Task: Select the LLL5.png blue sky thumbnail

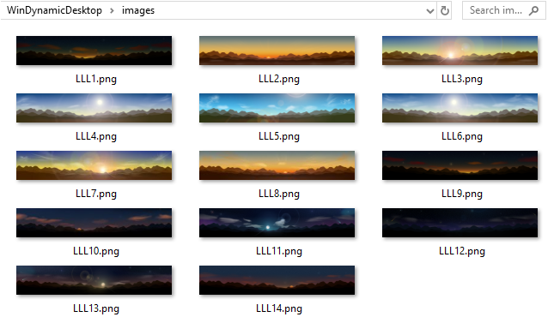Action: pyautogui.click(x=277, y=108)
